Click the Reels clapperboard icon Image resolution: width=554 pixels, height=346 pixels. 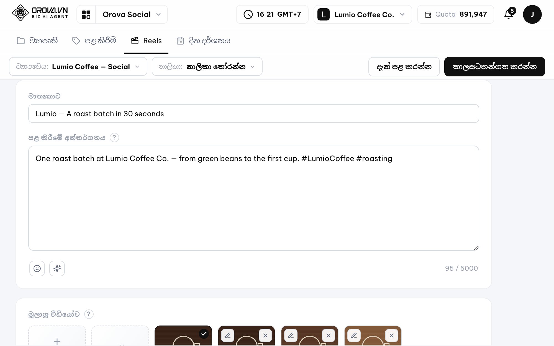click(x=135, y=41)
